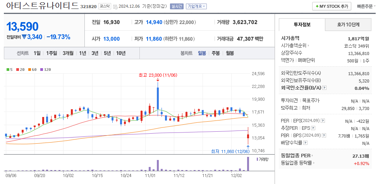Switch to the 호가10단계 tab
Screen dimensions: 378x184
348,24
